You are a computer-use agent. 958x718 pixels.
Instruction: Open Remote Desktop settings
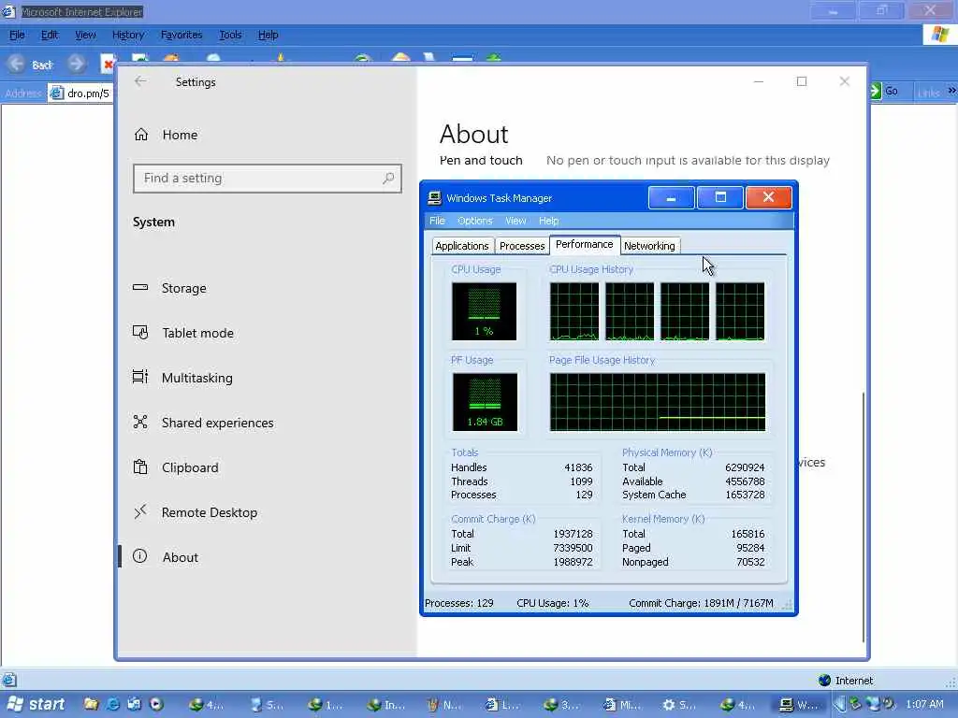(x=209, y=512)
